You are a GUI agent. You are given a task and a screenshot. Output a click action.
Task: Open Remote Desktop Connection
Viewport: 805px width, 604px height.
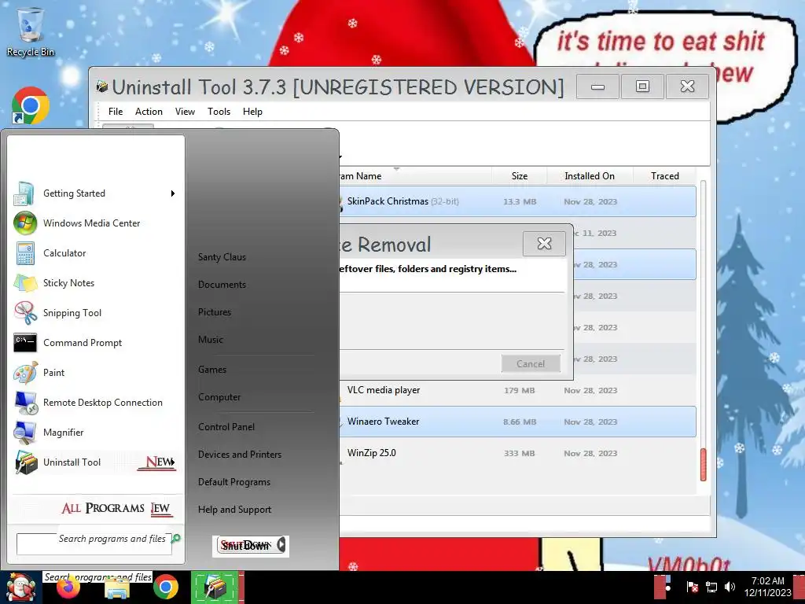click(95, 403)
